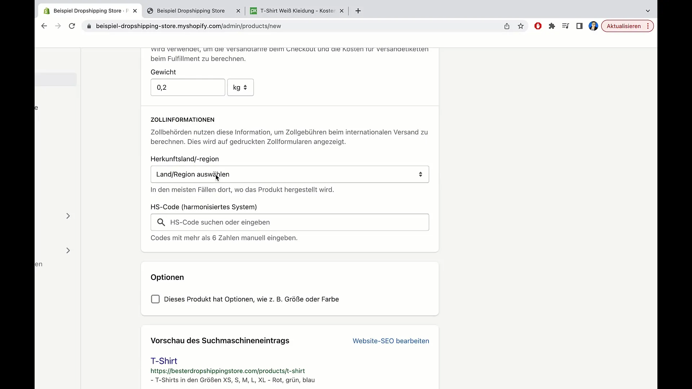
Task: Reload the Shopify admin page
Action: tap(72, 26)
